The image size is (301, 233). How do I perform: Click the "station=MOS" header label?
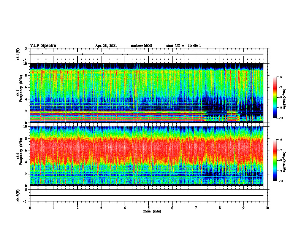[141, 46]
